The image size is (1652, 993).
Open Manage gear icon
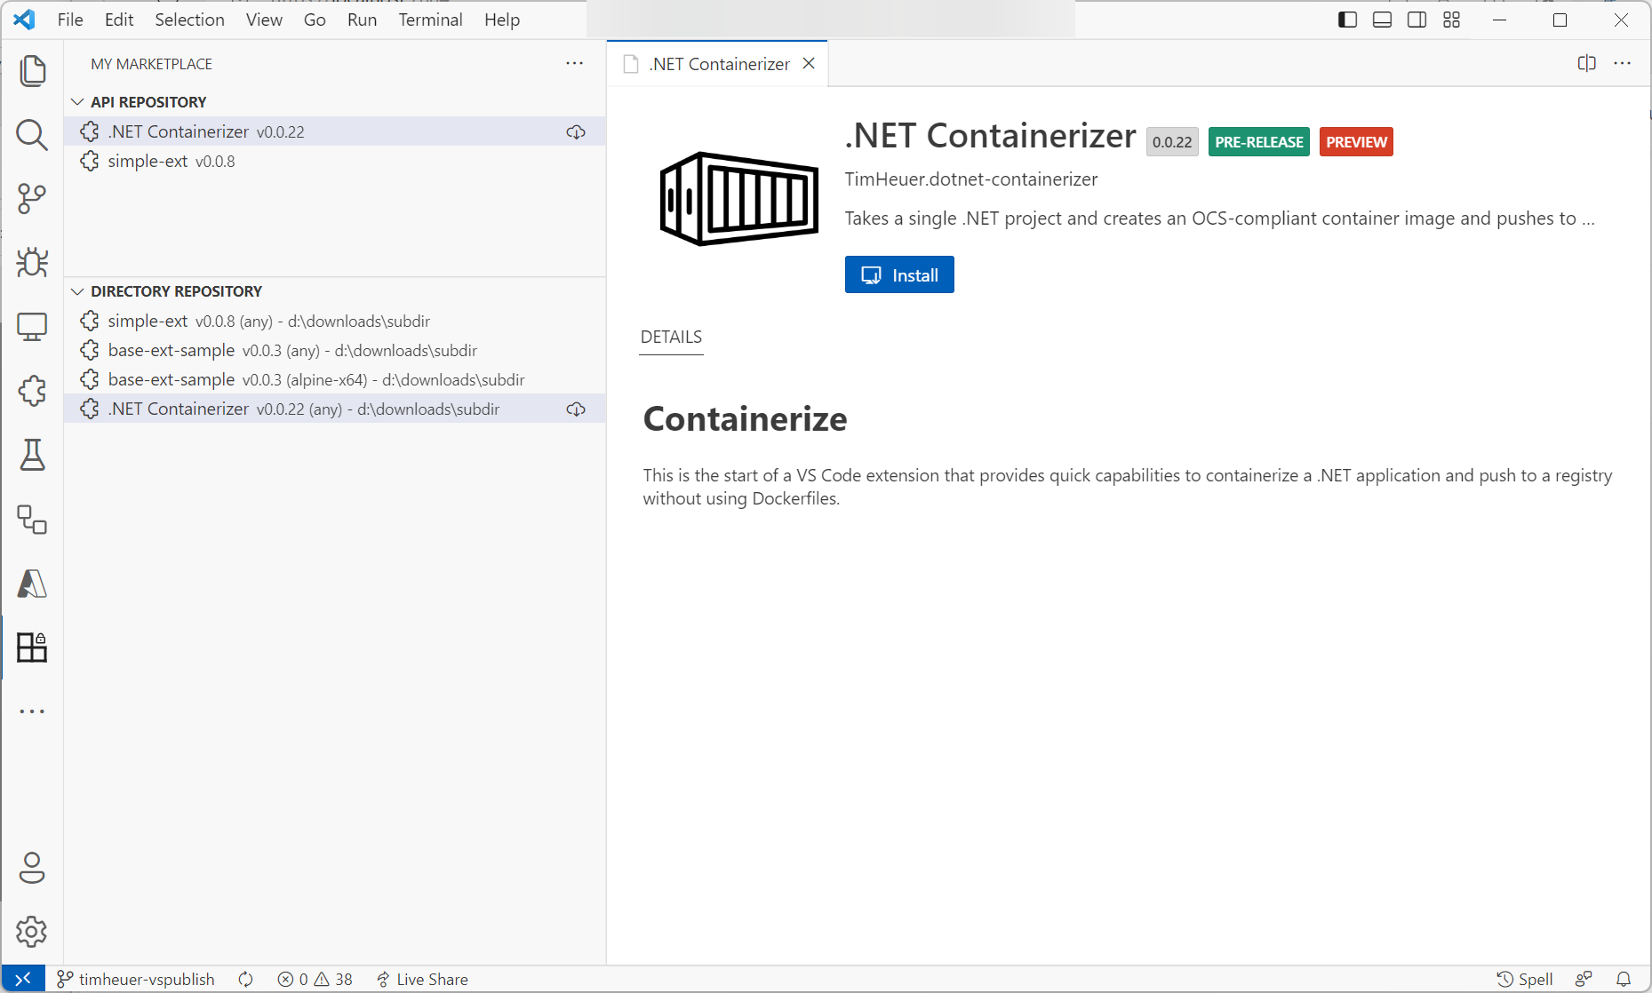pos(32,932)
